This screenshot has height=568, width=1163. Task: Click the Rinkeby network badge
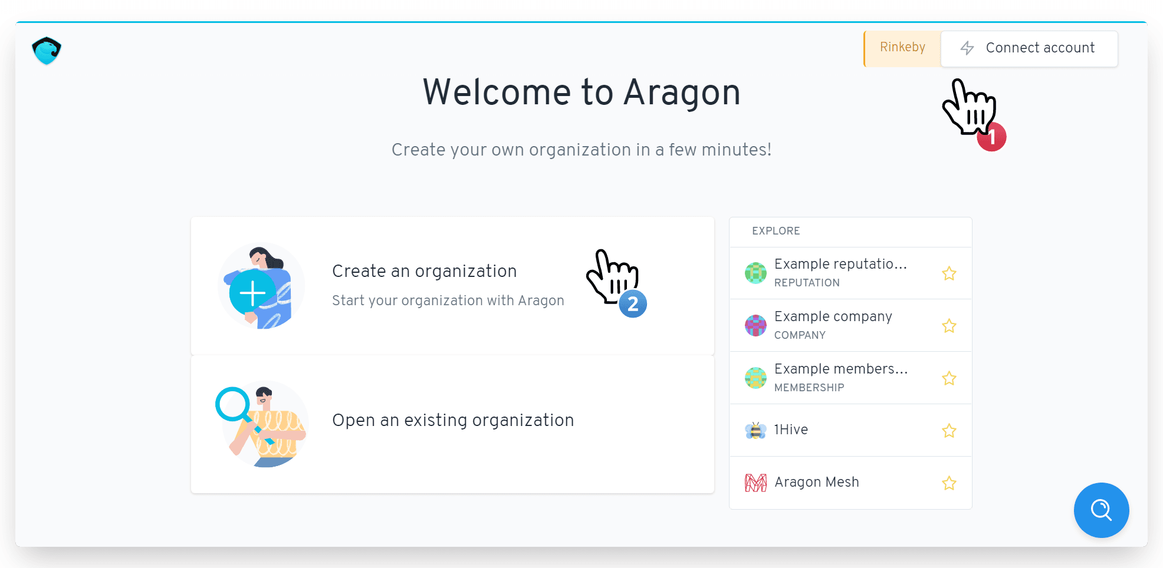(902, 48)
